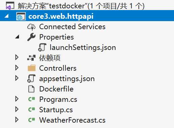Viewport: 174px width, 128px height.
Task: Click the launchSettings.json file icon
Action: pos(42,47)
